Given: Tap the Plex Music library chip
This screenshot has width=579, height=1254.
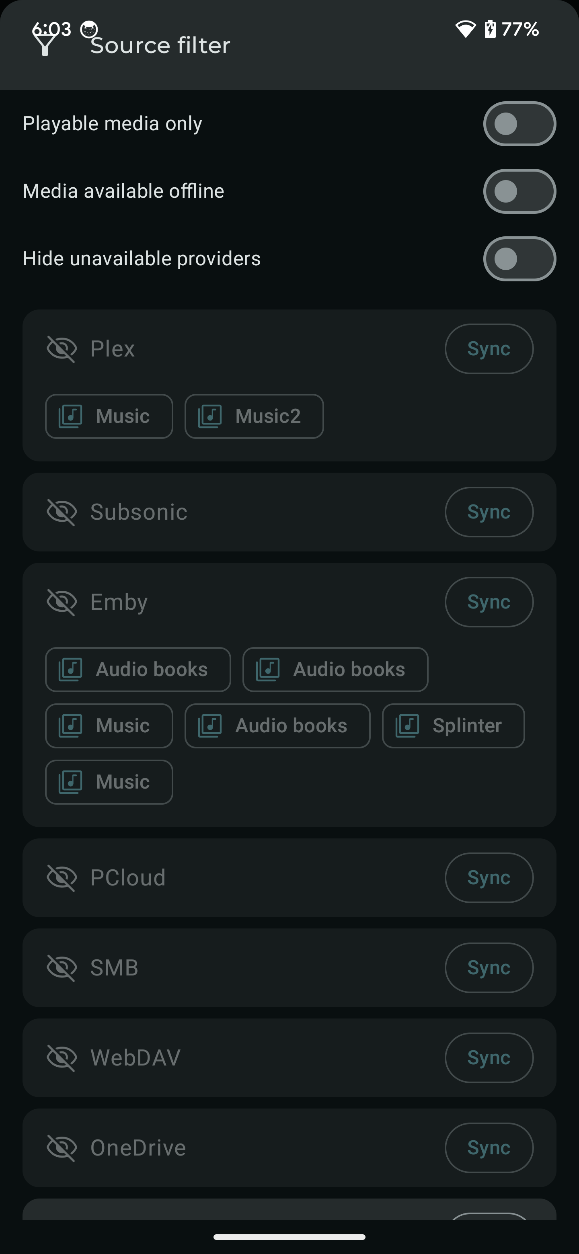Looking at the screenshot, I should click(109, 416).
